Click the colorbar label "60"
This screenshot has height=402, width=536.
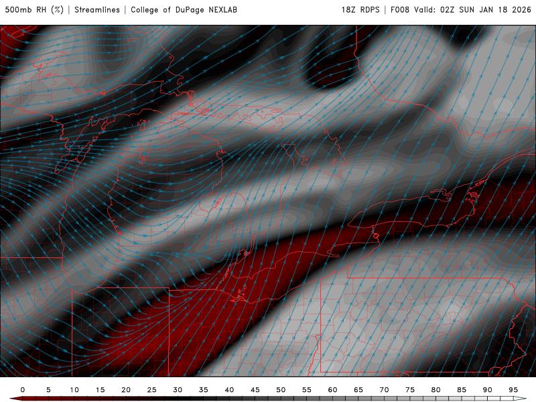(x=332, y=390)
